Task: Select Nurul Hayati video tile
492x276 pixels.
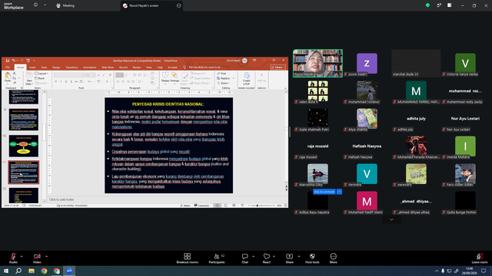Action: tap(317, 63)
